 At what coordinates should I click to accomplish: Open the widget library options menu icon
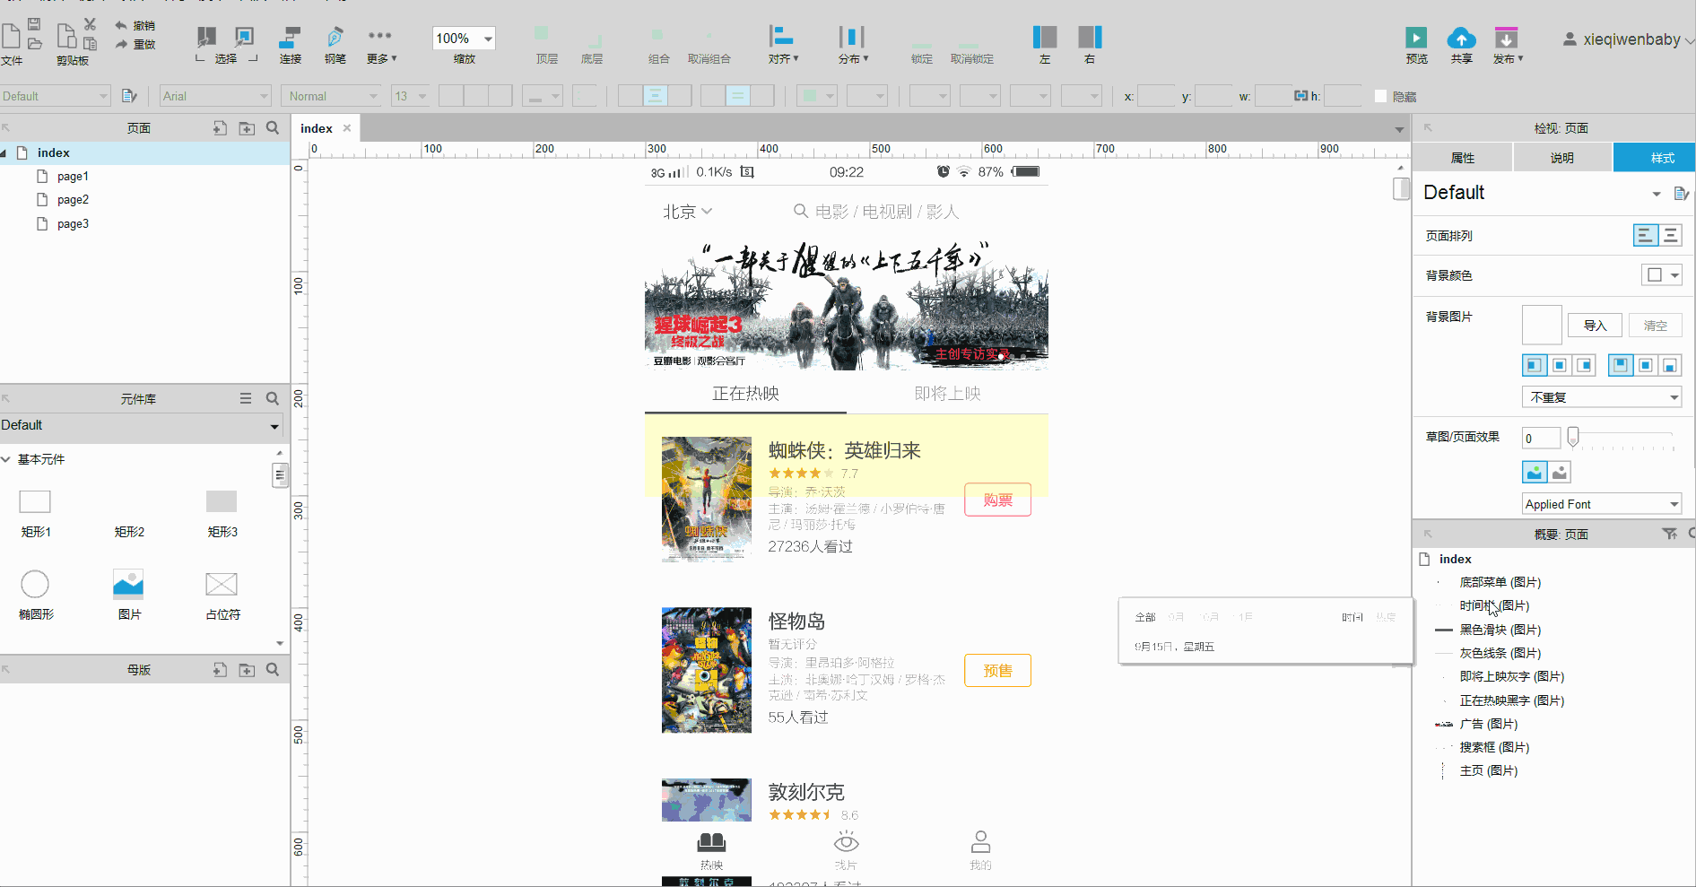[x=246, y=398]
